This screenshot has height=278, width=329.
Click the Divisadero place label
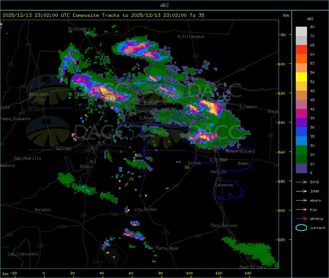click(79, 29)
